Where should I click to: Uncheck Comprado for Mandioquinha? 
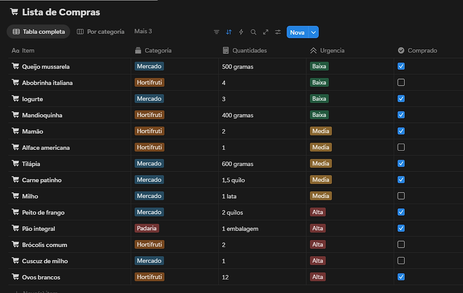pos(401,115)
